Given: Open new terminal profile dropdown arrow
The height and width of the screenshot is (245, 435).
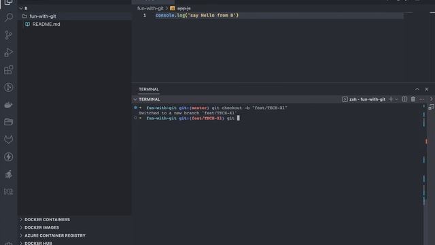Looking at the screenshot, I should pos(396,99).
